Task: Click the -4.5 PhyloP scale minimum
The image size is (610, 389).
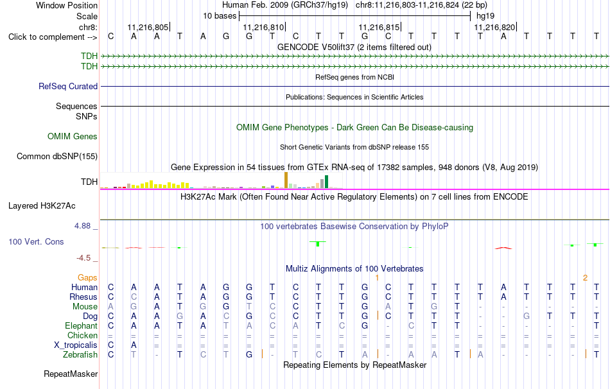Action: click(x=83, y=258)
